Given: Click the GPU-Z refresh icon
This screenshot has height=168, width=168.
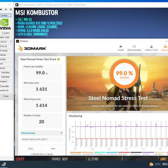Looking at the screenshot, I should point(6,9).
